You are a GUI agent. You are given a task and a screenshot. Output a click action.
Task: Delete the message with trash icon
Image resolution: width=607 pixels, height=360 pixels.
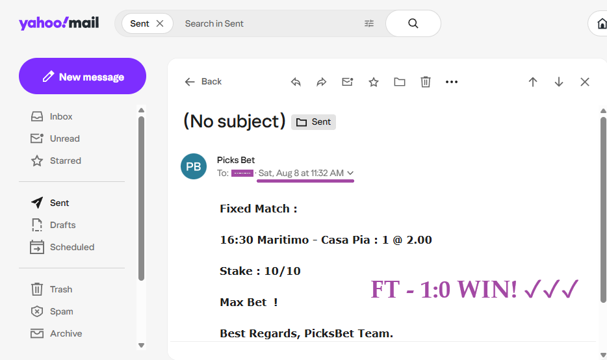click(426, 82)
